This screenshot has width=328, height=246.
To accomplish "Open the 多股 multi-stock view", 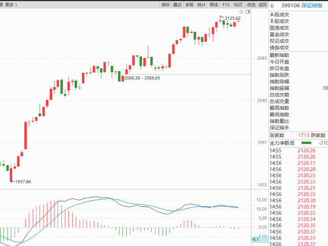I will coord(189,5).
